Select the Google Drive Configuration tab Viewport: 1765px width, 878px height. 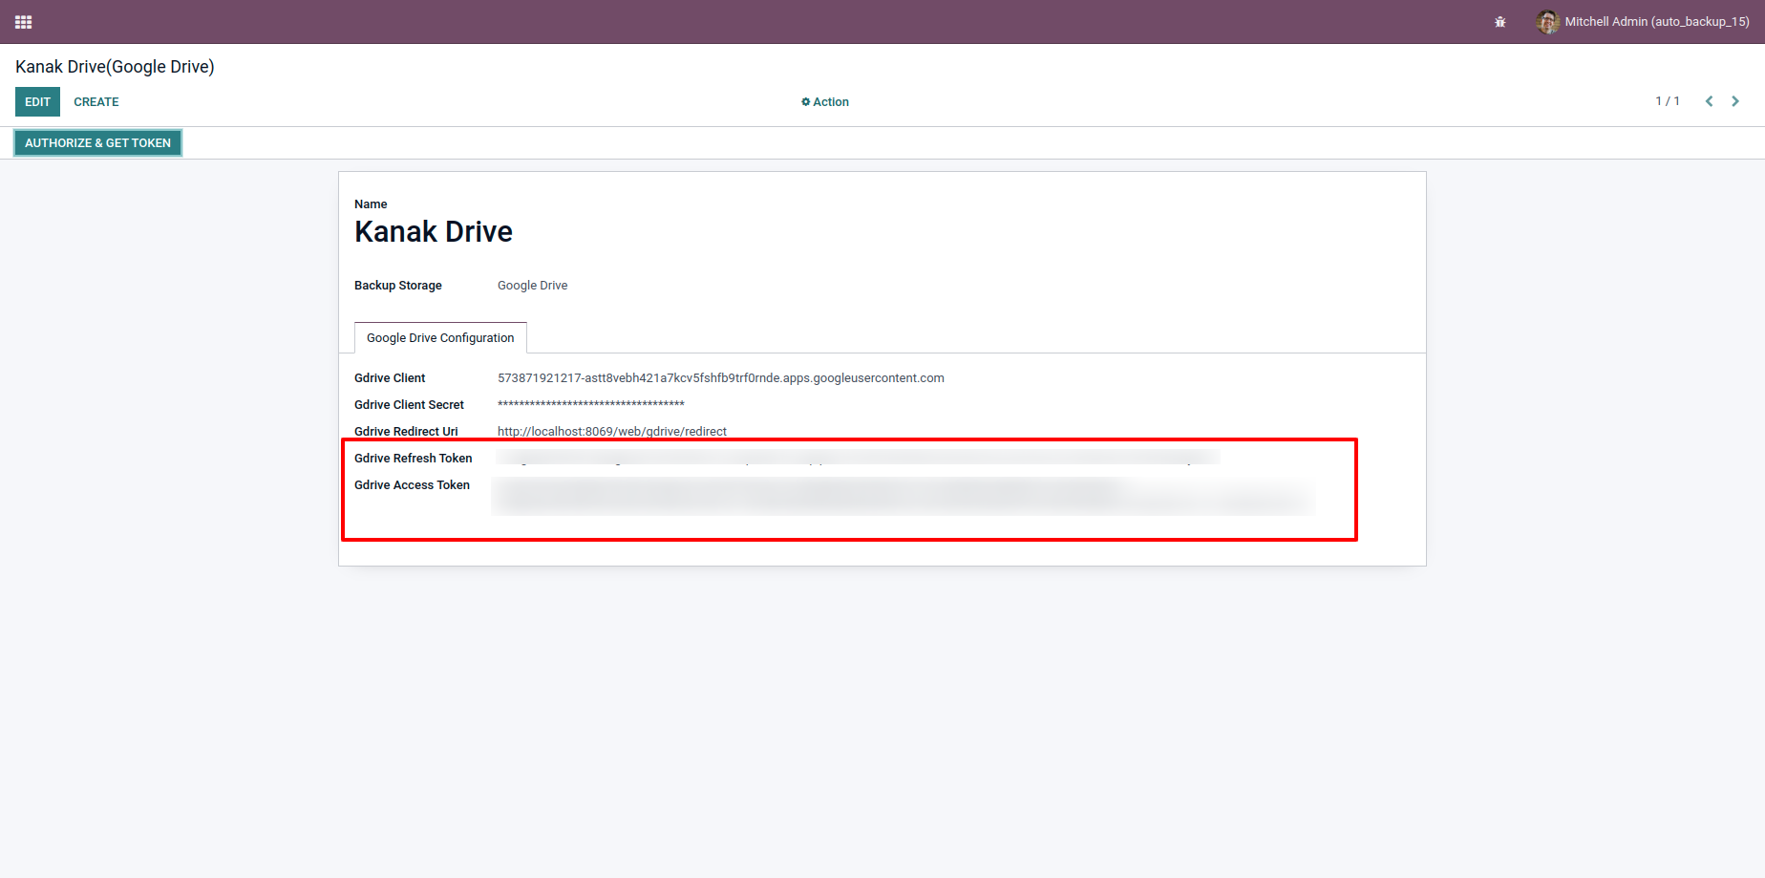click(x=440, y=338)
